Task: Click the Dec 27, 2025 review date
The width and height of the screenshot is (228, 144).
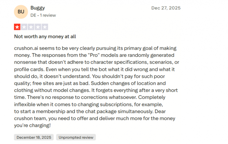Action: [x=166, y=8]
